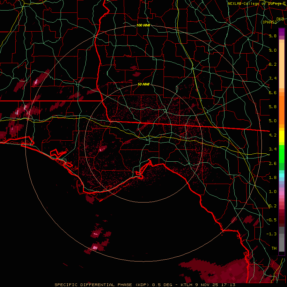Click the 4.2 scale value

click(273, 135)
